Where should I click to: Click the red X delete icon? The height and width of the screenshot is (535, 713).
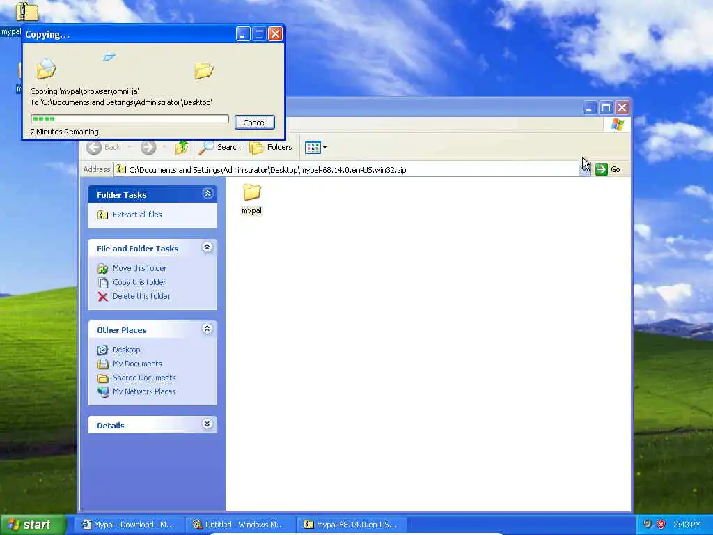click(x=103, y=297)
